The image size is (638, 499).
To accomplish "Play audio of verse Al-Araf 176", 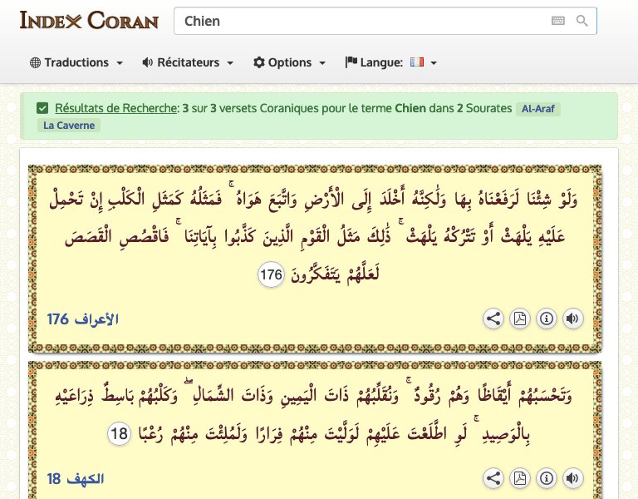I will click(x=572, y=319).
